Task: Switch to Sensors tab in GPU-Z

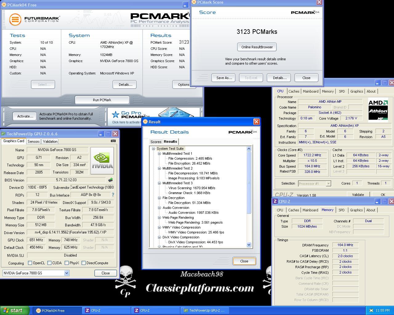Action: coord(34,142)
